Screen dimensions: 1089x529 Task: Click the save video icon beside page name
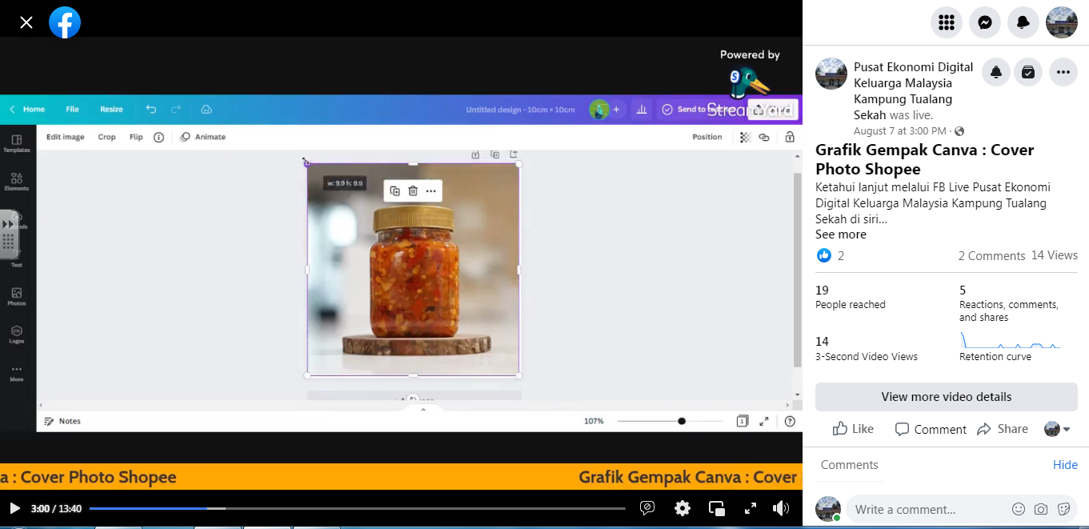pyautogui.click(x=1028, y=72)
